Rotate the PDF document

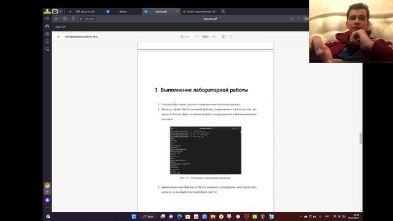pyautogui.click(x=231, y=37)
